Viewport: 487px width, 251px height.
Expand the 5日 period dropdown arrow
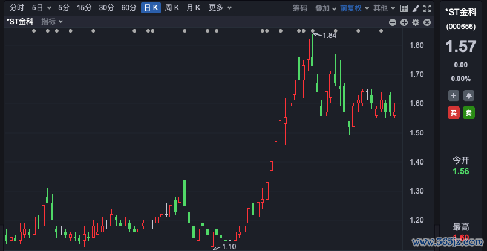tap(49, 8)
